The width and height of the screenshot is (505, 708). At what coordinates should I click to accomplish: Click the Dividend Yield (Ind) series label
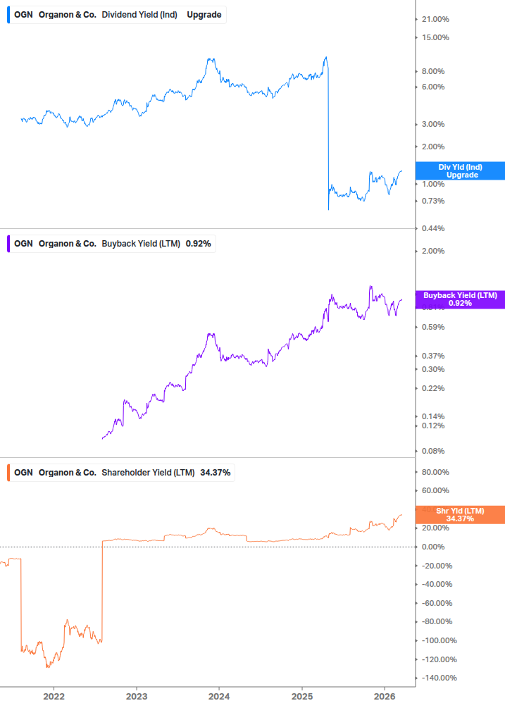click(x=139, y=14)
